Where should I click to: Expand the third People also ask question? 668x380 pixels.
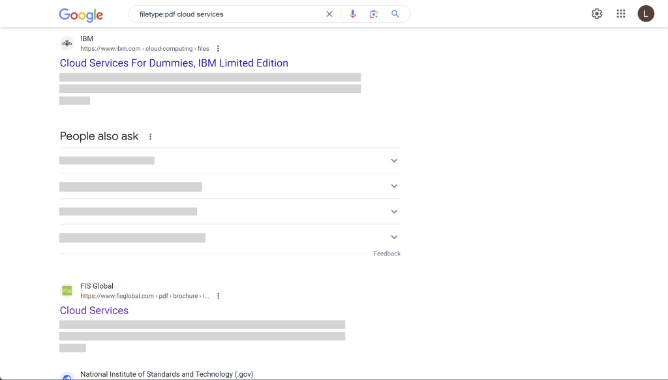230,211
